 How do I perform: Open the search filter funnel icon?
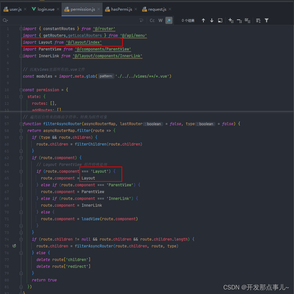[x=266, y=20]
